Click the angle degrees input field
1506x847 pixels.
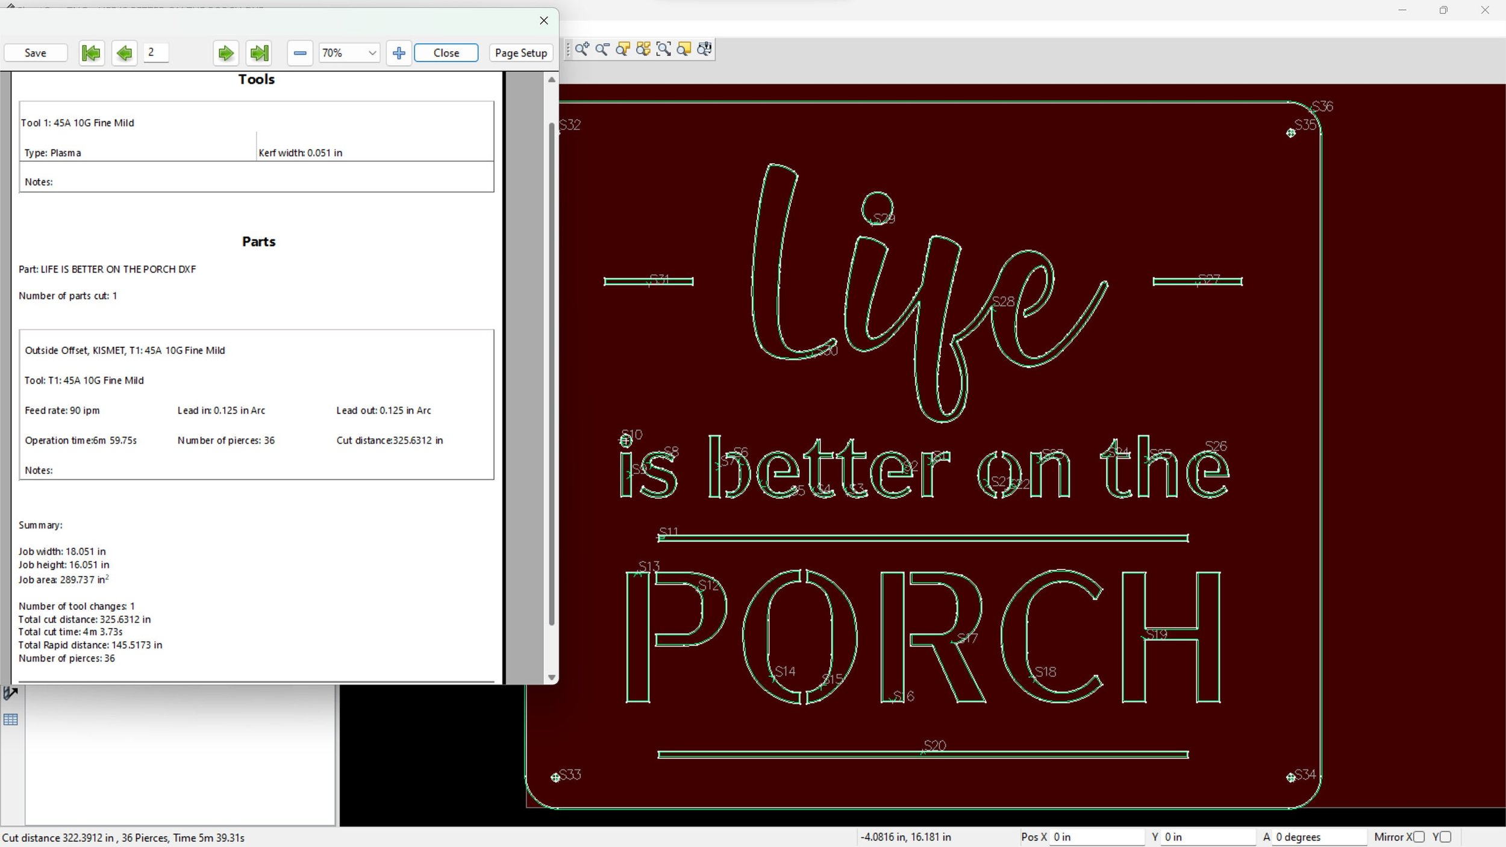coord(1319,837)
